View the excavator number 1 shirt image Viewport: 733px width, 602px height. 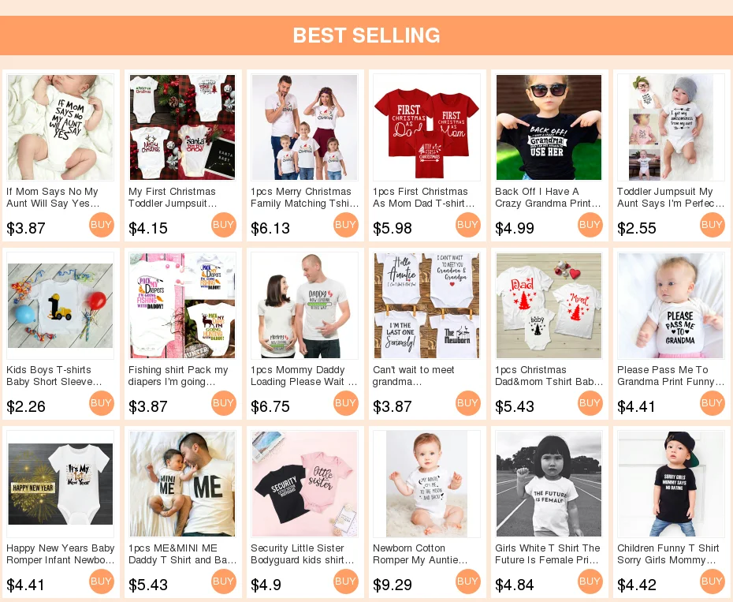pos(61,305)
